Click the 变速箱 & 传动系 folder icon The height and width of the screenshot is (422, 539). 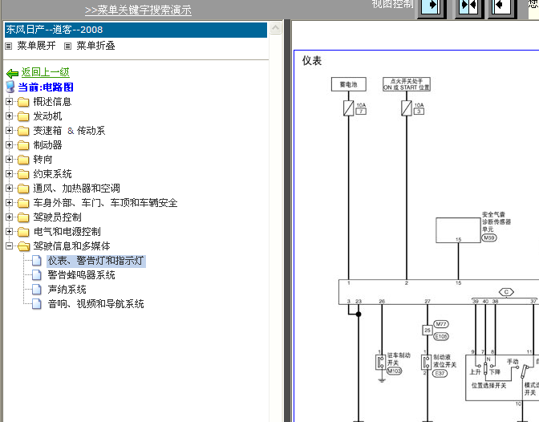pos(23,131)
